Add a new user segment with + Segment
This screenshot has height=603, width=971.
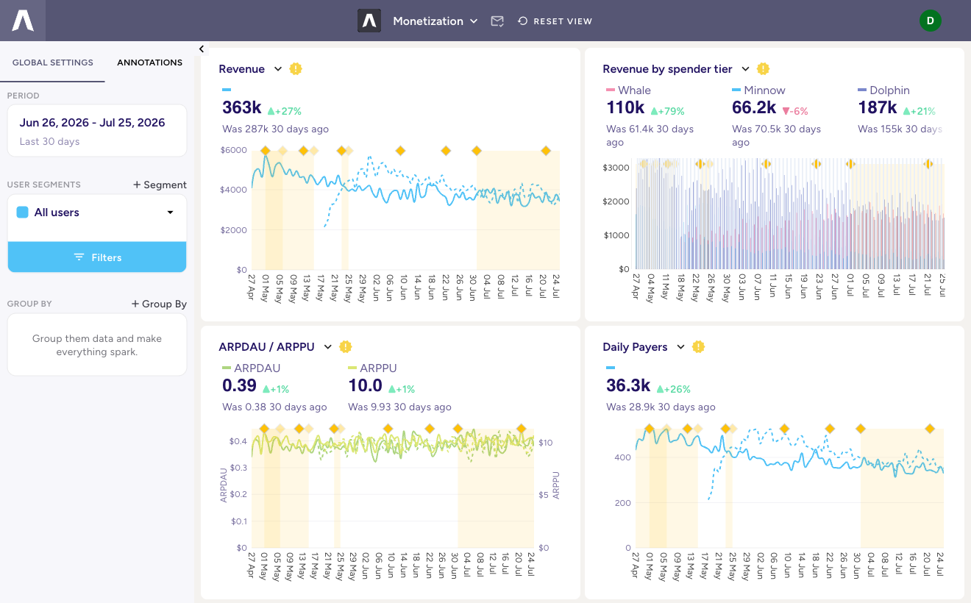click(x=160, y=185)
